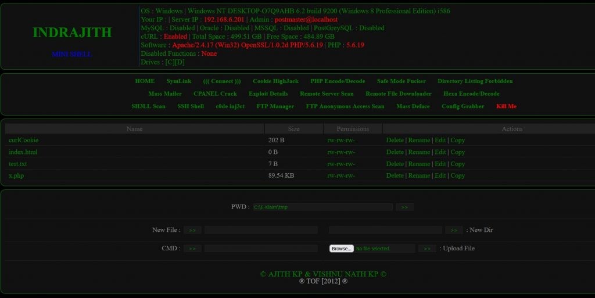Screen dimensions: 595x298
Task: Select FTP Manager from the menu
Action: [x=275, y=106]
